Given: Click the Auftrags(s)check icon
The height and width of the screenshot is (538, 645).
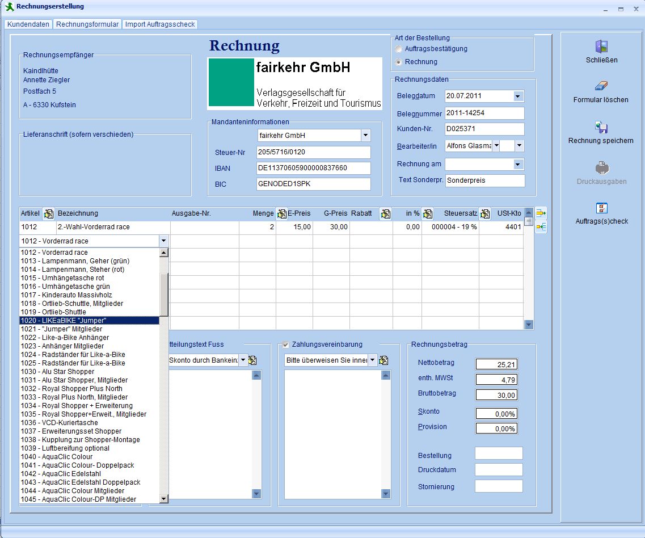Looking at the screenshot, I should coord(601,208).
